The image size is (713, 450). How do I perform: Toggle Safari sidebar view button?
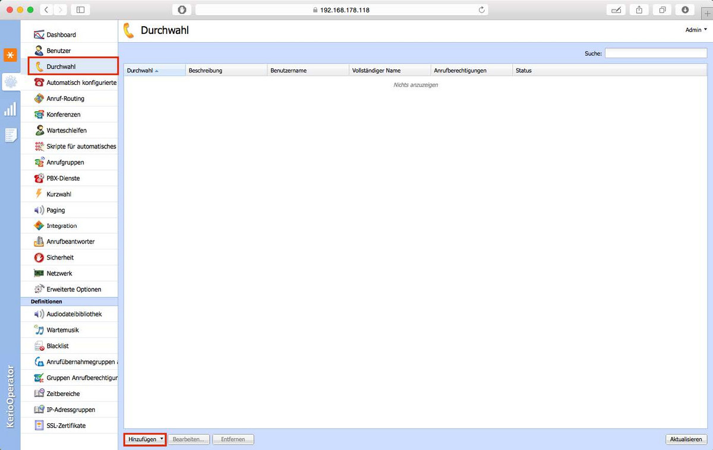tap(81, 9)
